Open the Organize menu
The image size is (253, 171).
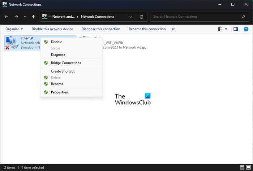point(14,29)
